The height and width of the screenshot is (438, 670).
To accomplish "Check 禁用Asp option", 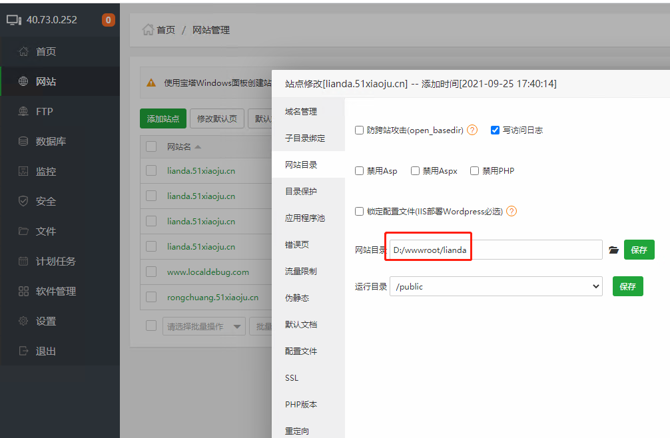I will click(360, 171).
